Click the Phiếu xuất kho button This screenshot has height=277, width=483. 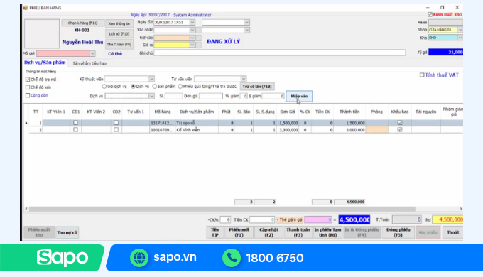(x=39, y=232)
